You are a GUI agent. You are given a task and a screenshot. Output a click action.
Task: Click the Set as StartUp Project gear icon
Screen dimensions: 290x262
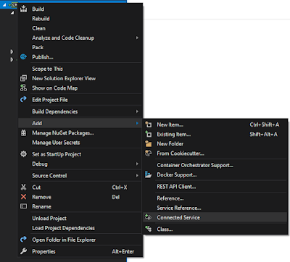click(x=23, y=154)
